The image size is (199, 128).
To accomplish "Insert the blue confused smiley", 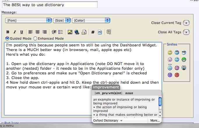I will pos(170,68).
